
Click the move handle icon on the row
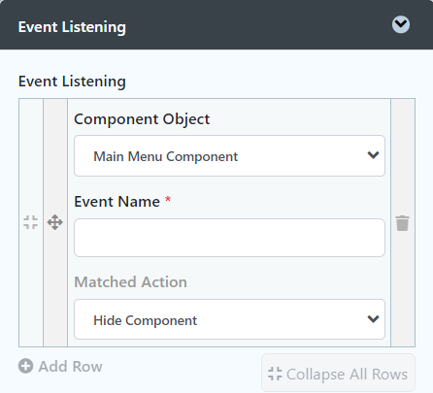(55, 222)
